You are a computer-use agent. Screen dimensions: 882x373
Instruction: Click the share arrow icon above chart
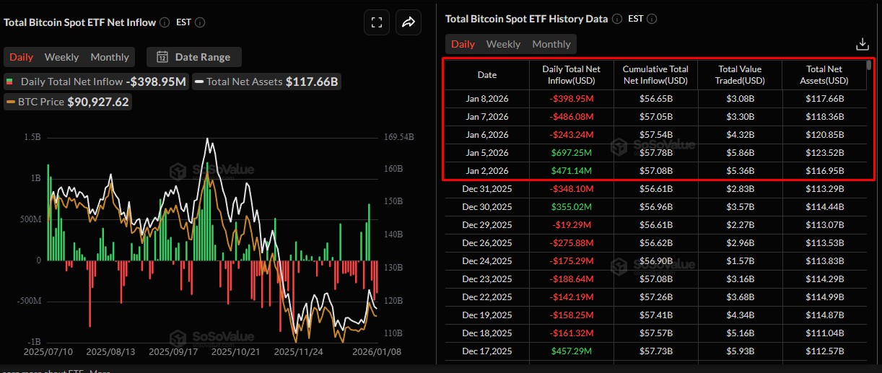[x=409, y=22]
